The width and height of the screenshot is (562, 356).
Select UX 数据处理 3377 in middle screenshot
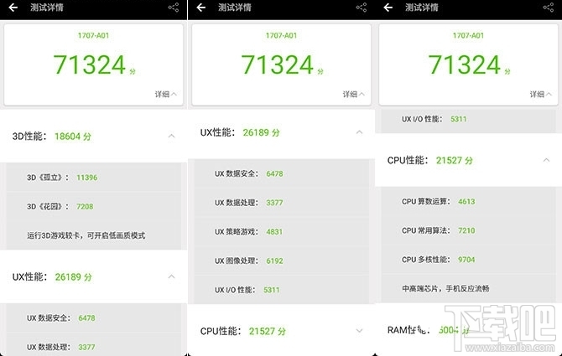pyautogui.click(x=281, y=203)
